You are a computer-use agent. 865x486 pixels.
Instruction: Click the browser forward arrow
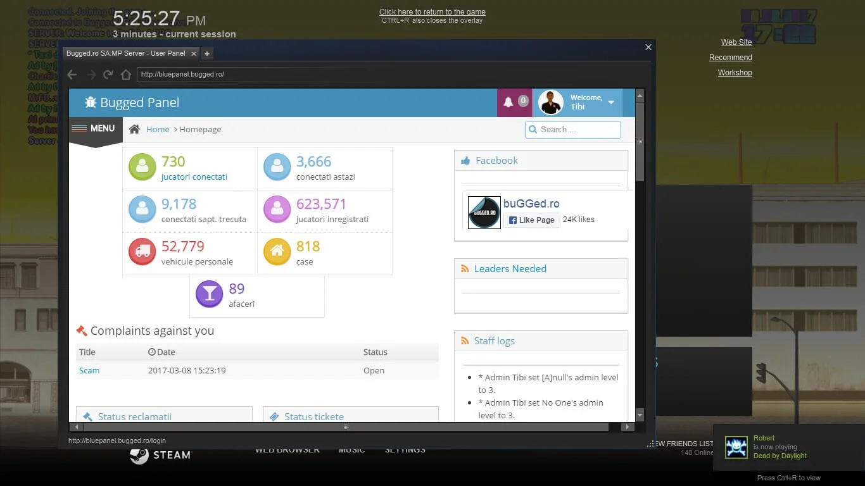pos(91,75)
